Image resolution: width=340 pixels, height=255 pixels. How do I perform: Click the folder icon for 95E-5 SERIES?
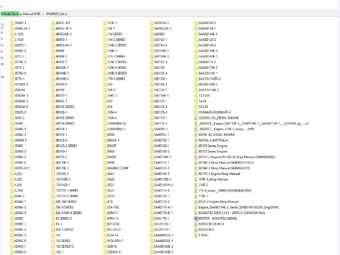click(53, 230)
